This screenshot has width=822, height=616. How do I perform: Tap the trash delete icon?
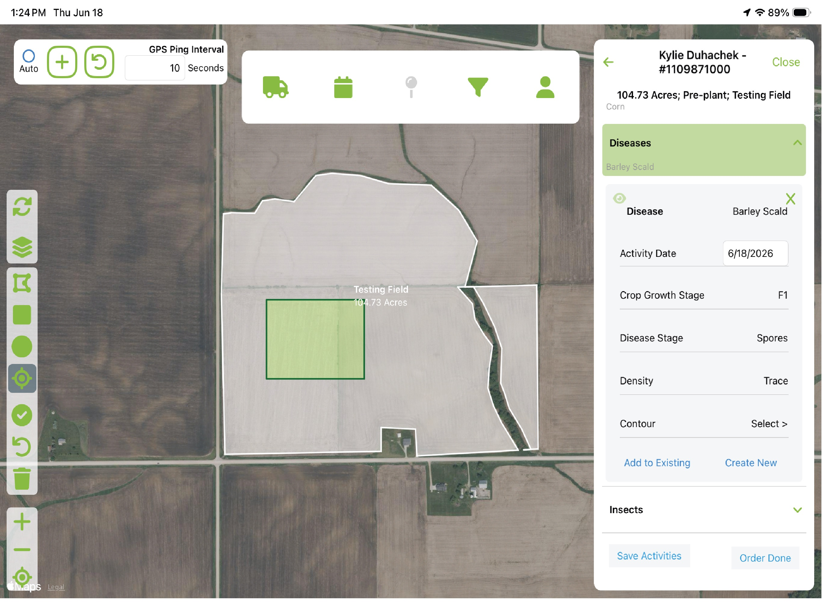[22, 479]
